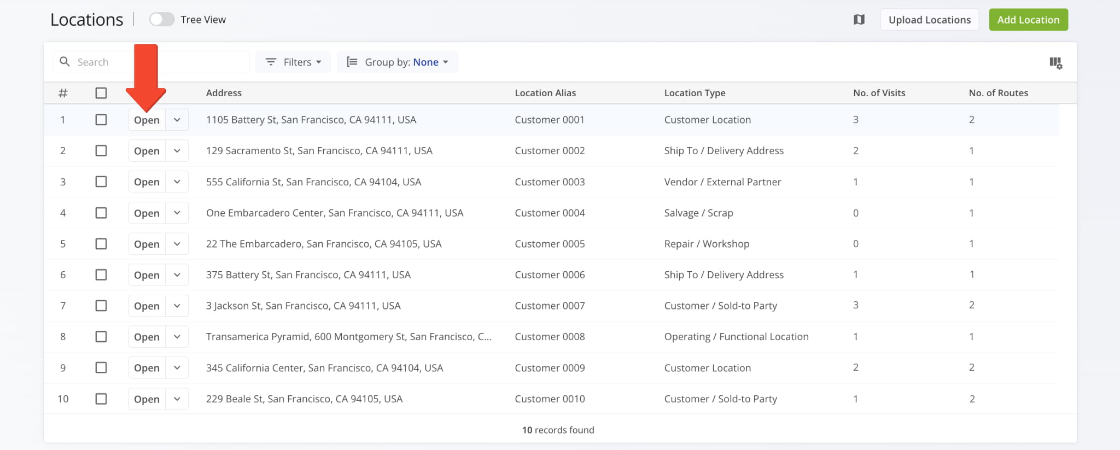Screen dimensions: 1120x450
Task: Expand chevron next to Open for Customer 0009
Action: coord(177,367)
